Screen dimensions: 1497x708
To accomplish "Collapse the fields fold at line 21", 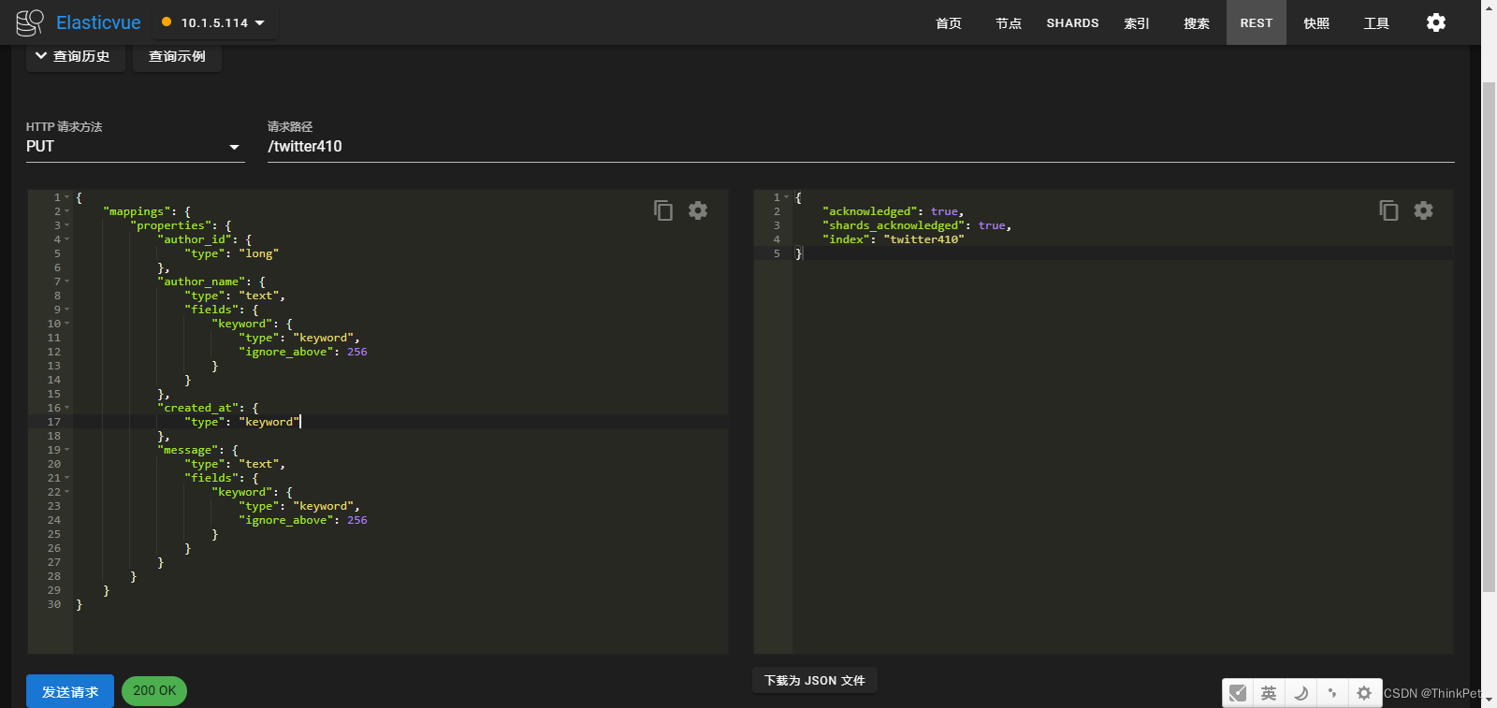I will point(67,478).
